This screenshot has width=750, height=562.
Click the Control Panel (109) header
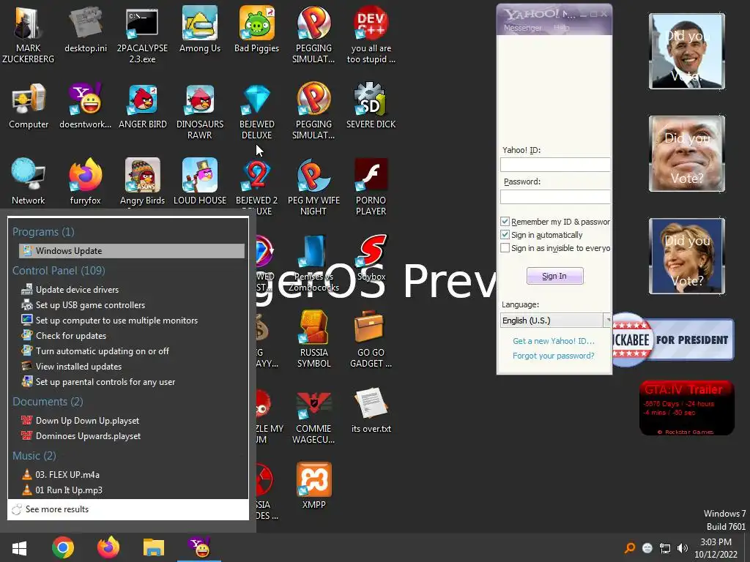59,271
